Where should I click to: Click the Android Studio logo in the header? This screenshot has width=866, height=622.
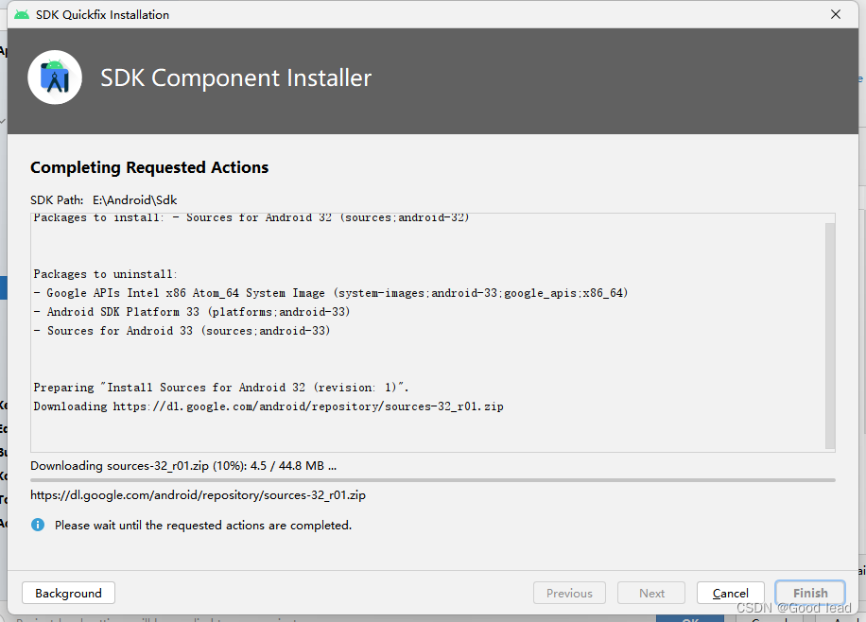(x=55, y=78)
